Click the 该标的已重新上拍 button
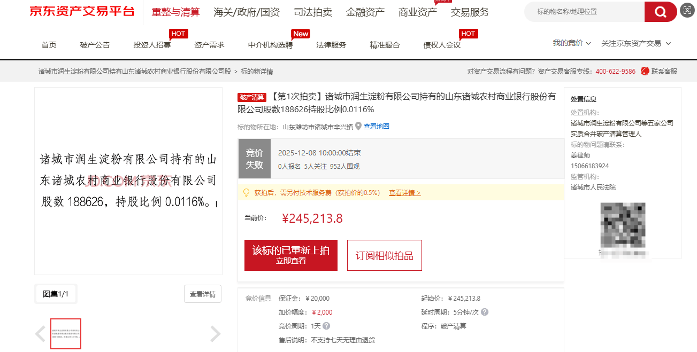The image size is (697, 352). click(x=290, y=255)
